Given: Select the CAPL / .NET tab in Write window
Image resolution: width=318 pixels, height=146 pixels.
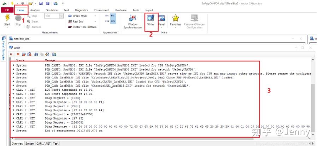Looking at the screenshot, I should click(x=43, y=144).
